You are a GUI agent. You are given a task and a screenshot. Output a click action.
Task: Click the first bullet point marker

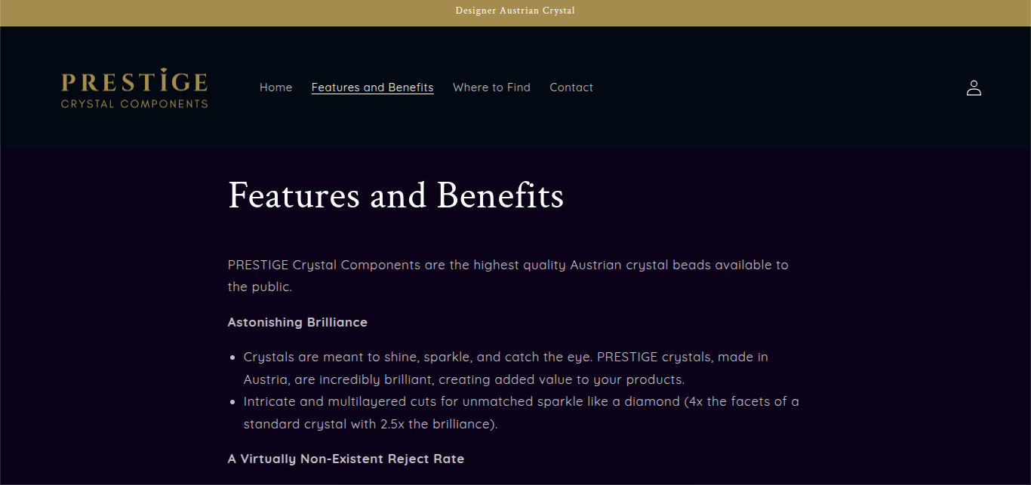click(x=232, y=358)
